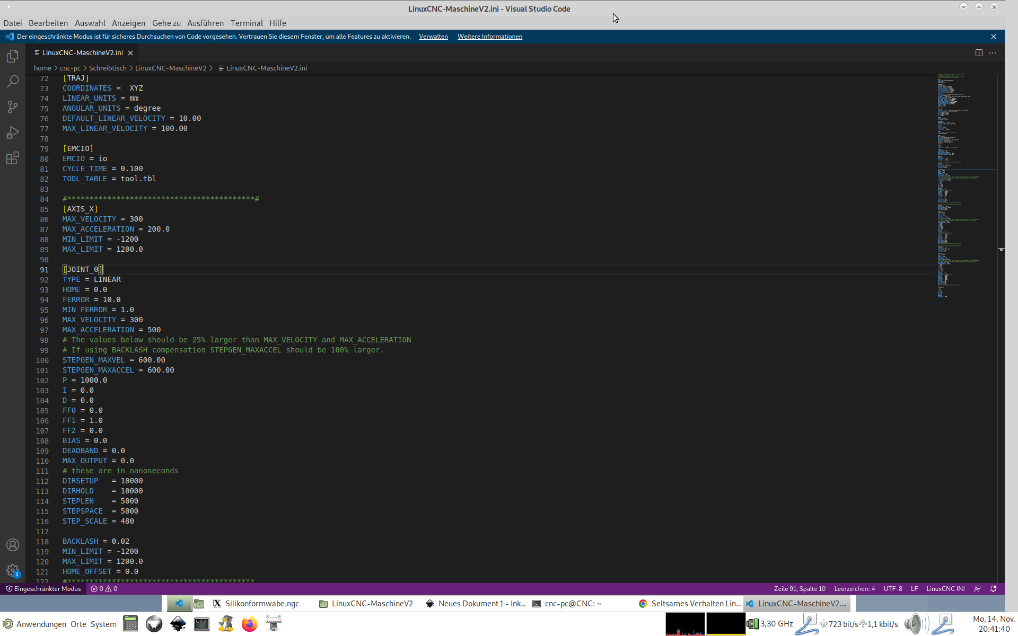
Task: Click the feedback icon in status bar
Action: (977, 589)
